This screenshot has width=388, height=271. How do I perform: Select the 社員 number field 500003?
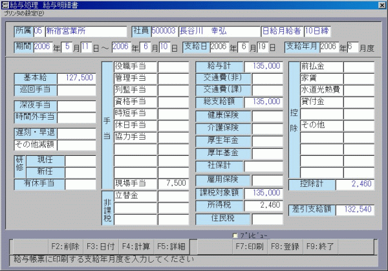click(164, 31)
